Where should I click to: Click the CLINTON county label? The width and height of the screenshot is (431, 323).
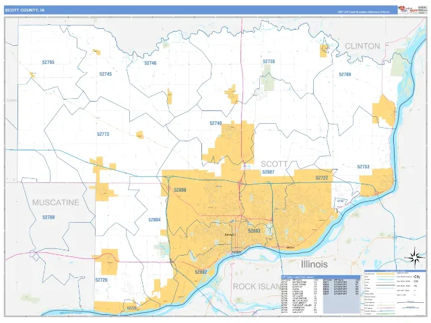coord(362,46)
